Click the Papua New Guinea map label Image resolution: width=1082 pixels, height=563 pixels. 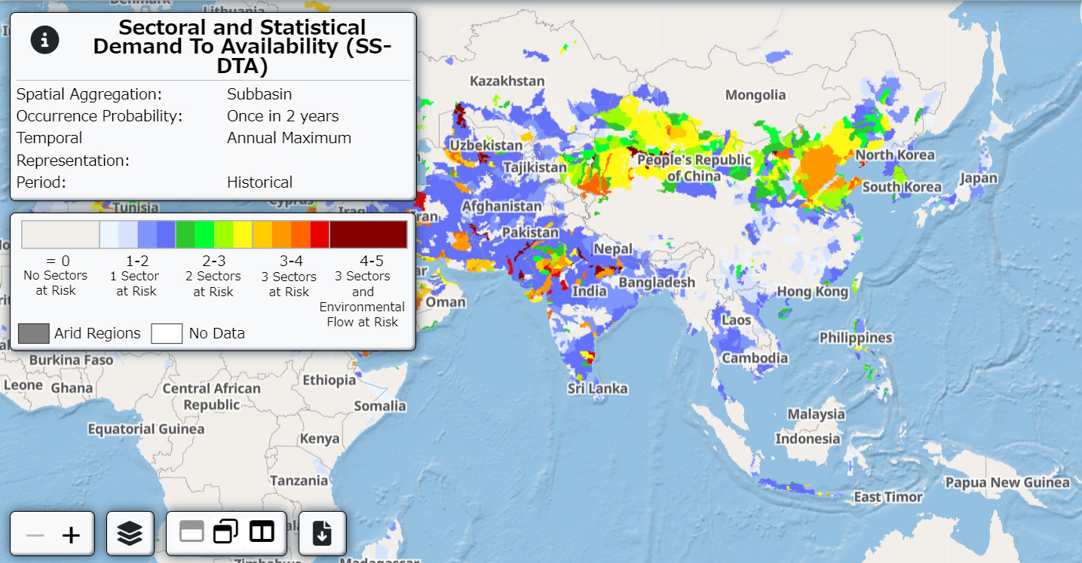pyautogui.click(x=1007, y=483)
